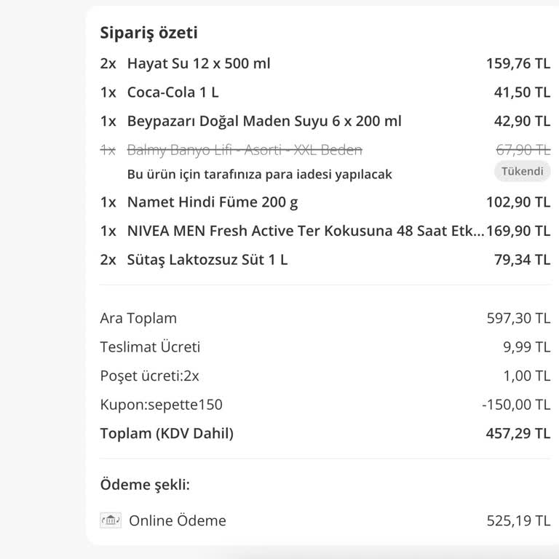This screenshot has height=559, width=559.
Task: Click the crossed-out Balmy Banyo Lifi item
Action: (x=244, y=151)
